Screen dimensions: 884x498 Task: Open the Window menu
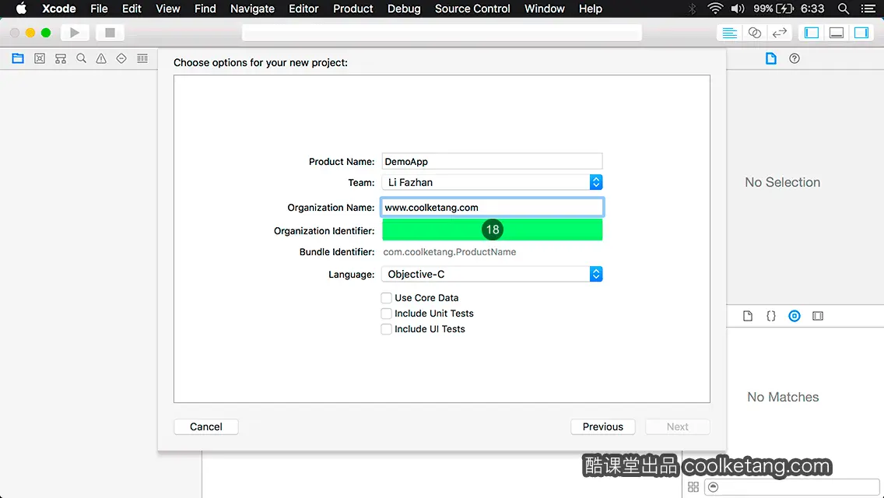pyautogui.click(x=545, y=9)
